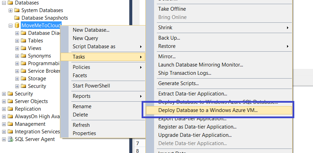Select Properties at context menu bottom

(84, 133)
